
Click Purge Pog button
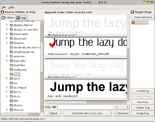(x=143, y=113)
